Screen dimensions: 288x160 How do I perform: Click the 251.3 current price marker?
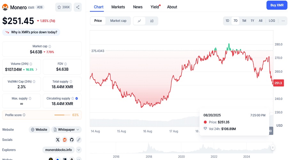tap(278, 83)
